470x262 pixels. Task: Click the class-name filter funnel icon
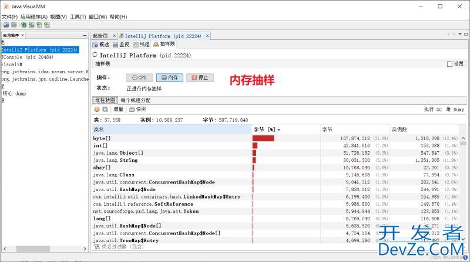[96, 247]
